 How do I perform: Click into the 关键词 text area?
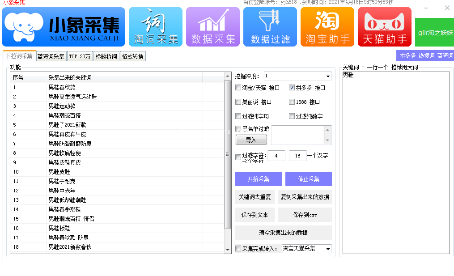[396, 163]
